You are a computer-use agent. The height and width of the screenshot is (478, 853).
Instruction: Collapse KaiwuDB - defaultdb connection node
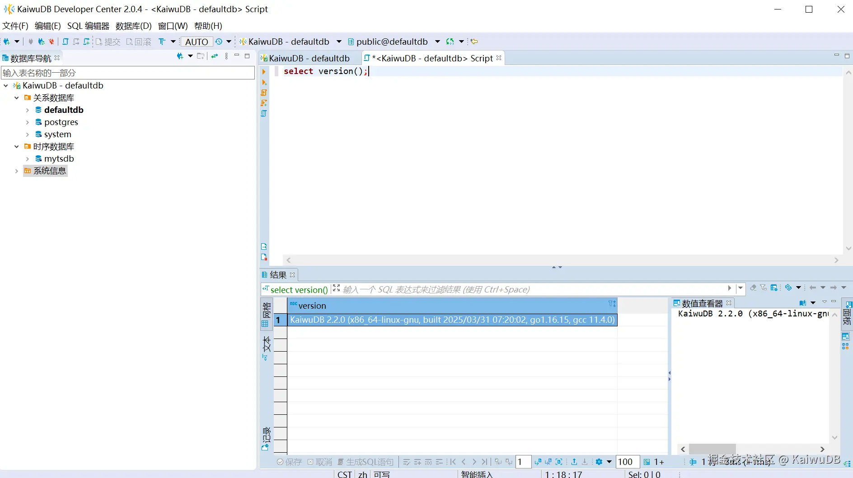tap(6, 86)
